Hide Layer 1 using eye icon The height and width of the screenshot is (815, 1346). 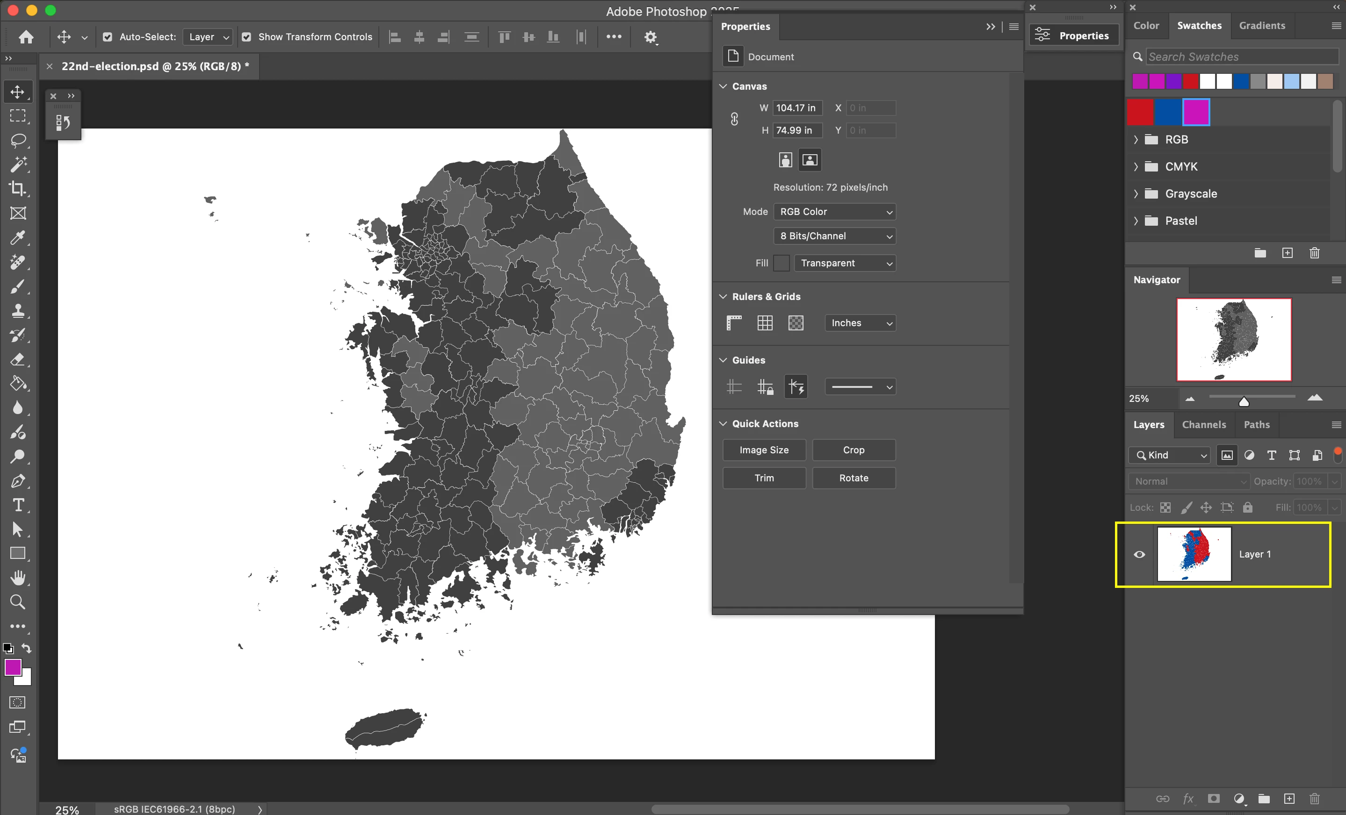coord(1139,554)
